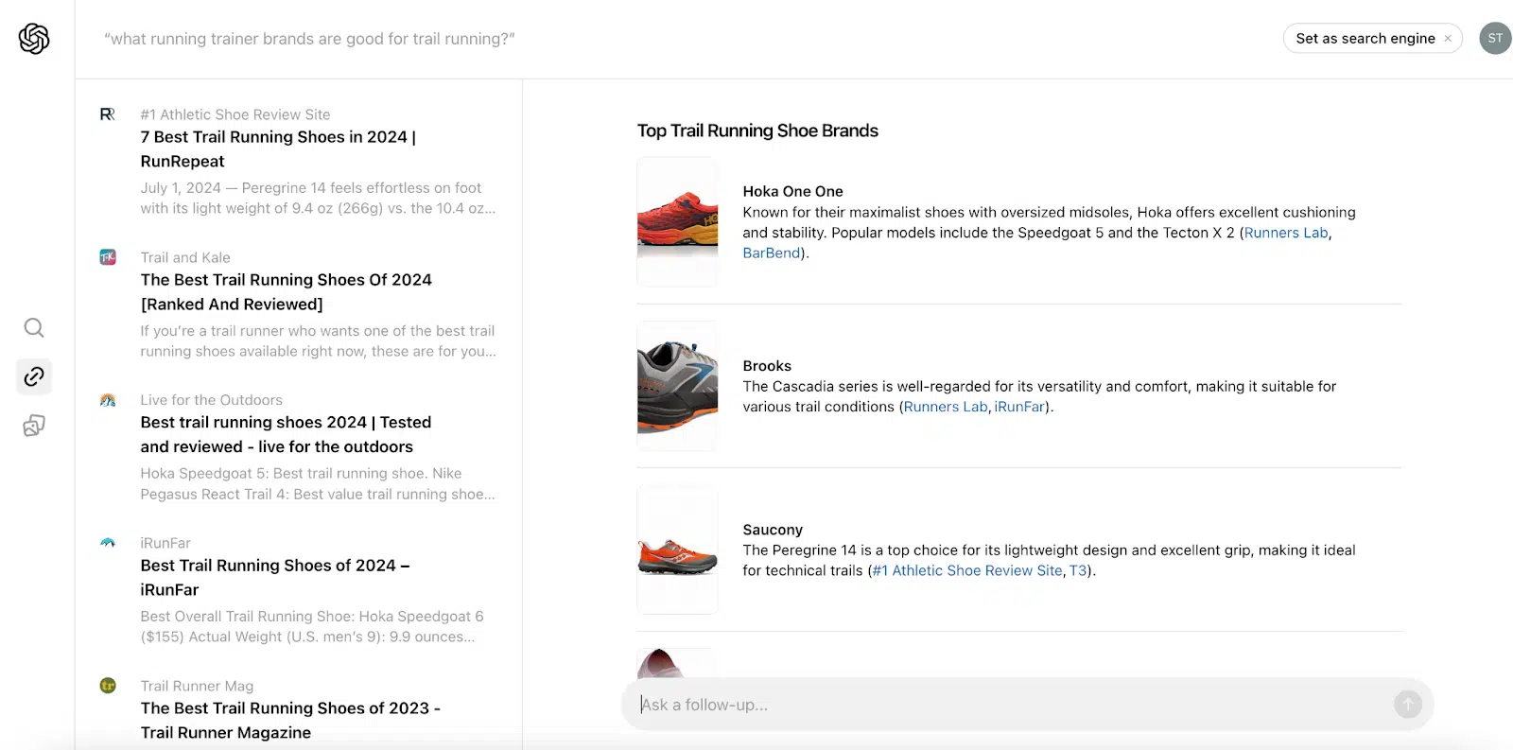Click 'Trail and Kale' source label
1513x750 pixels.
[x=185, y=257]
